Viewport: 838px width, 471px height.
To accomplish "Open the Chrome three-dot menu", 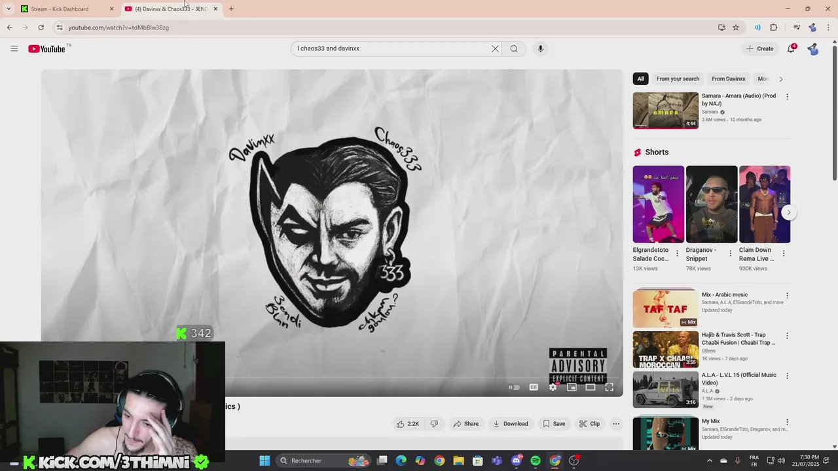I will tap(829, 27).
